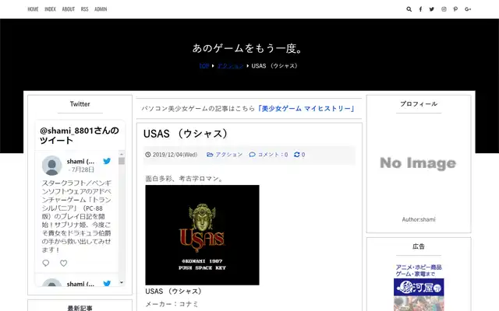Screen dimensions: 499x311
Task: Click the text 面白多彩、考古学ロマン。
Action: point(185,179)
